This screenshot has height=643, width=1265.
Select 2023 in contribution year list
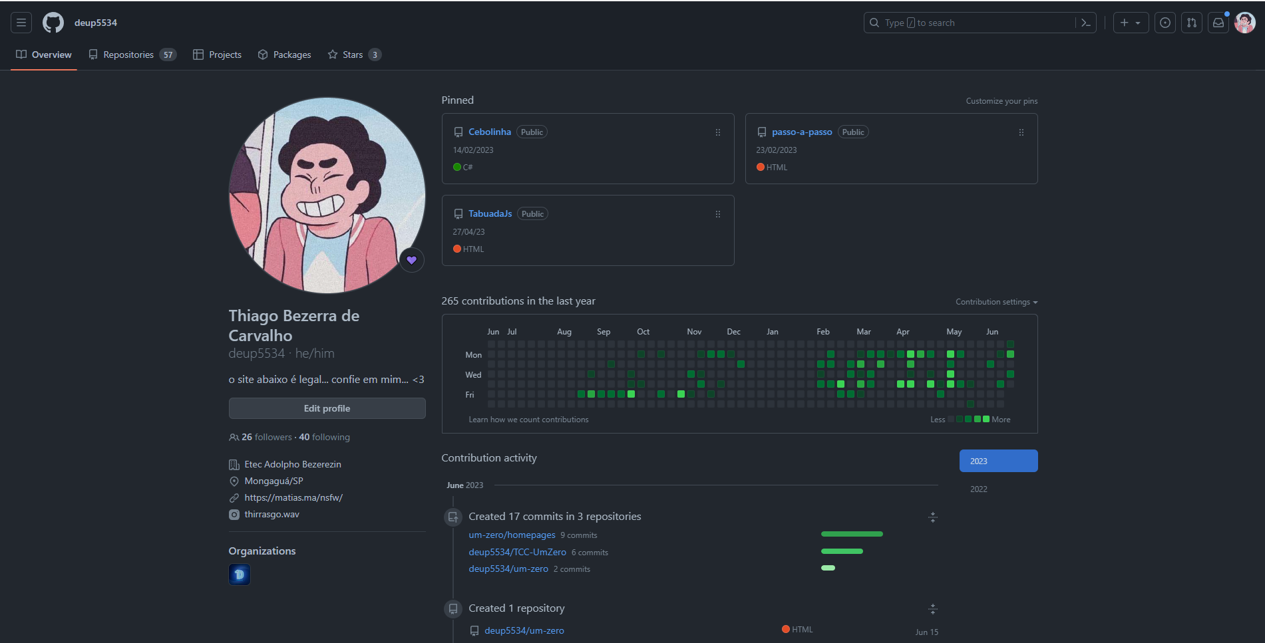(998, 461)
